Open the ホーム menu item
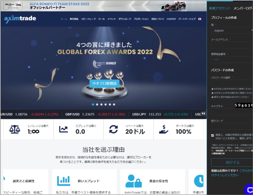This screenshot has width=253, height=195. coord(64,19)
